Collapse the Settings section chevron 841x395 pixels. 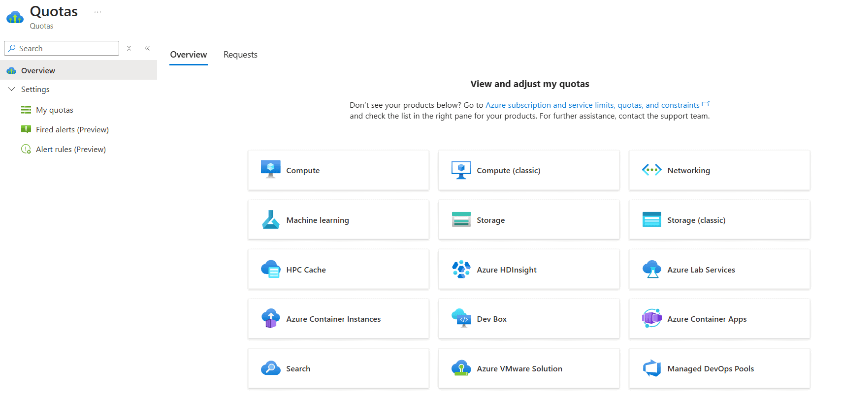[12, 89]
